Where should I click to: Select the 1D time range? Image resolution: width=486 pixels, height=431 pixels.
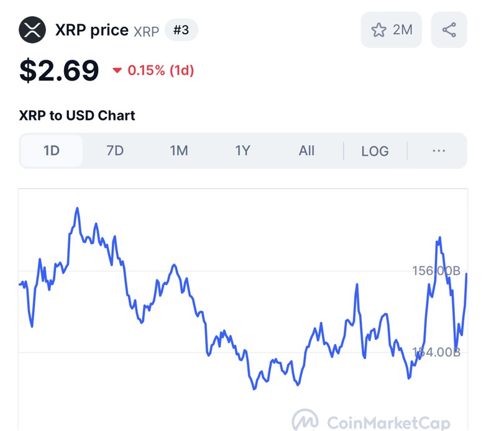52,151
